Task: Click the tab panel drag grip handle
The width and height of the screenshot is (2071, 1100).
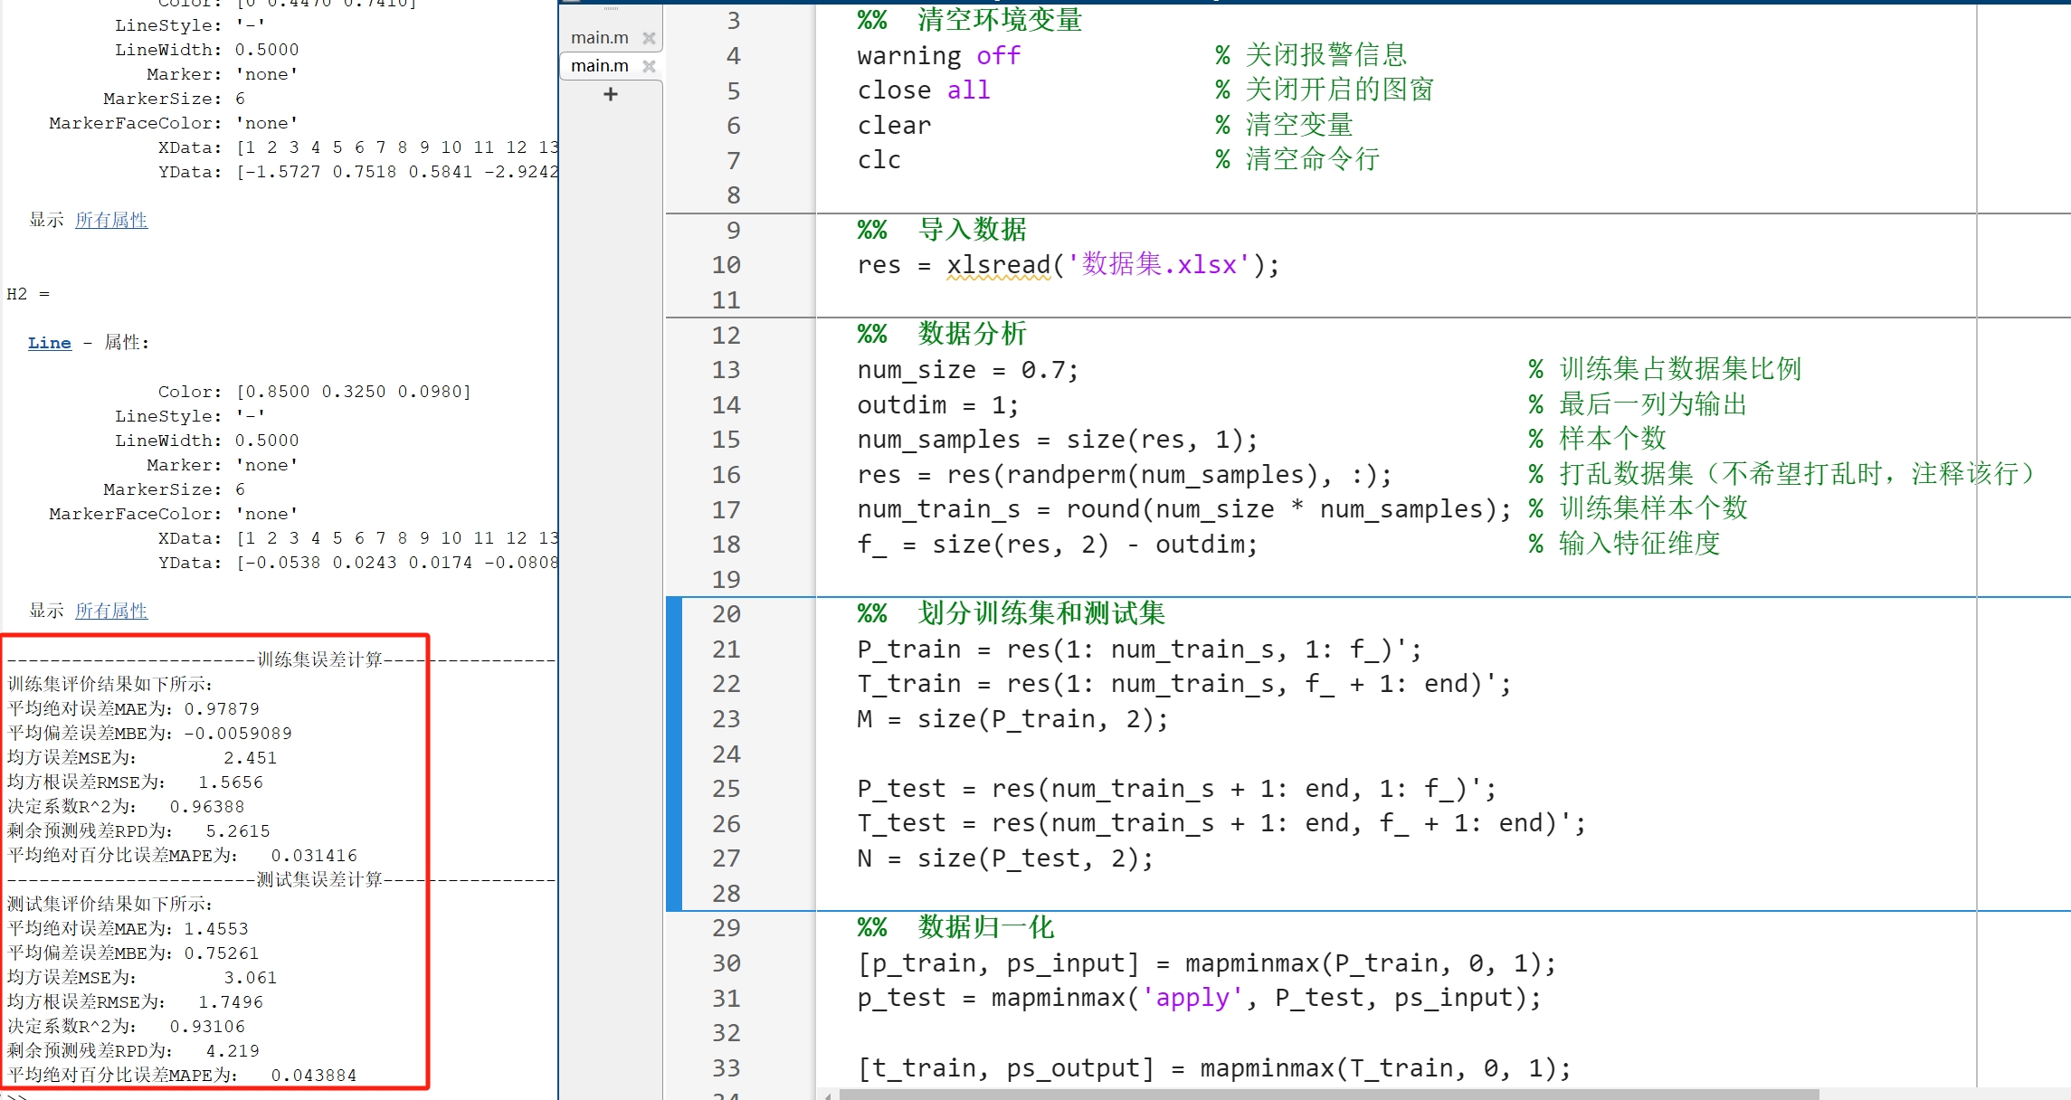Action: point(612,8)
